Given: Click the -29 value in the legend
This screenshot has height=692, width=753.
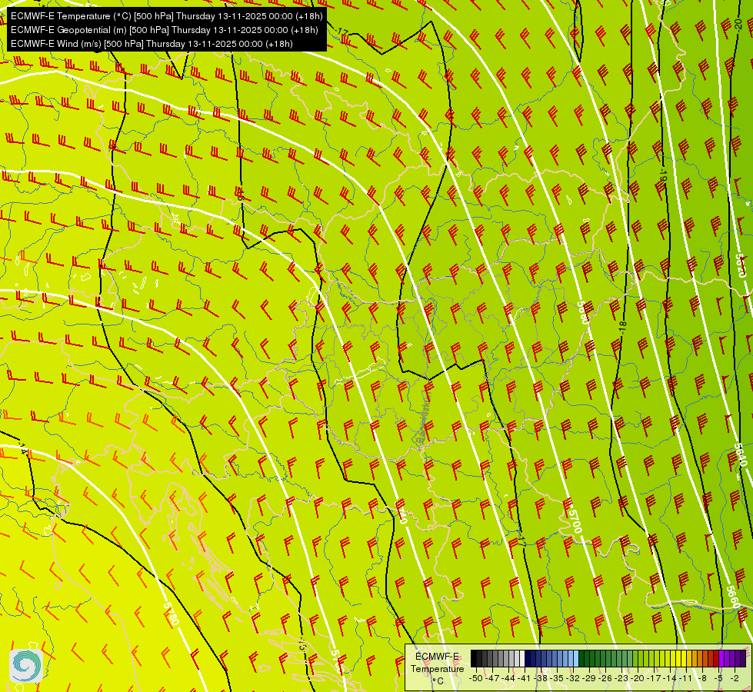Looking at the screenshot, I should (589, 678).
